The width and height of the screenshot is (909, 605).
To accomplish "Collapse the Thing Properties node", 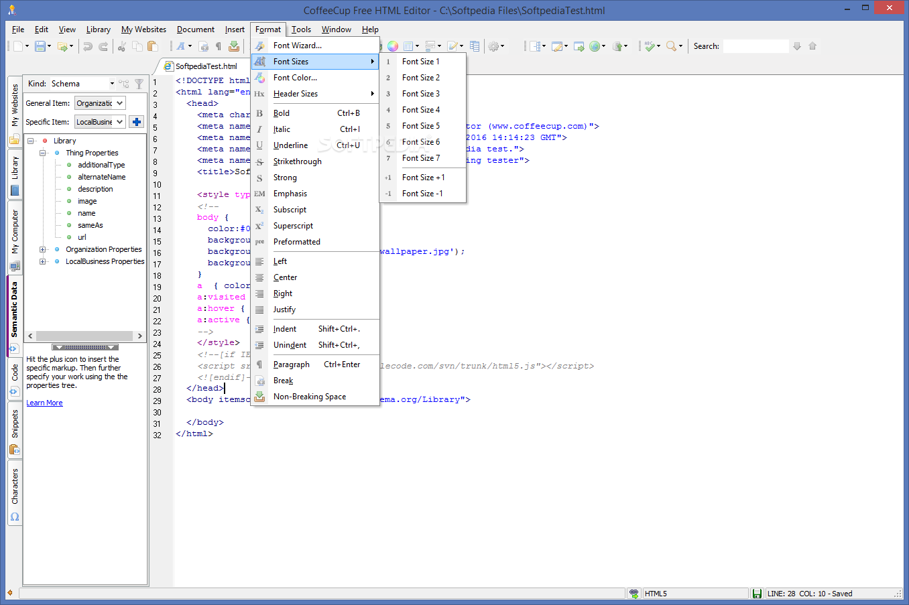I will coord(43,153).
